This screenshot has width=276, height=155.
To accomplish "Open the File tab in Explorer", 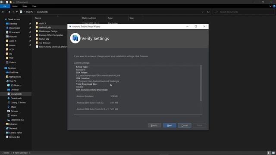I will pyautogui.click(x=5, y=6).
